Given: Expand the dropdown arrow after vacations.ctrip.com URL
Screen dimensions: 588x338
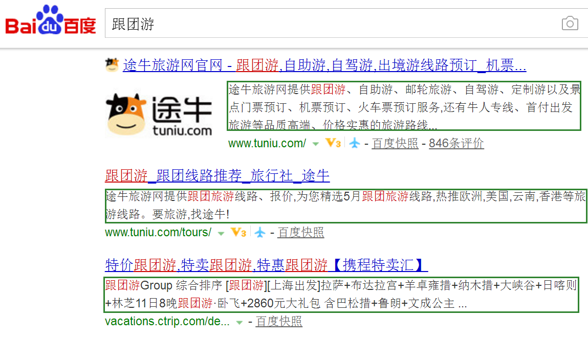Looking at the screenshot, I should [239, 323].
